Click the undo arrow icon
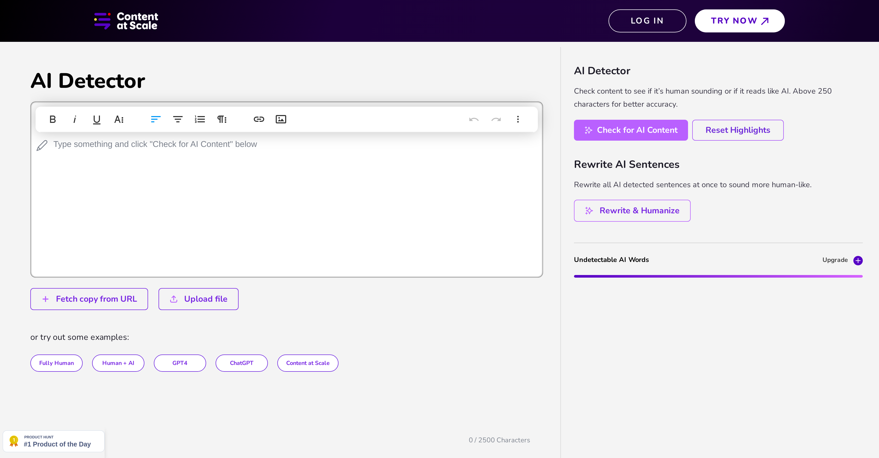 474,120
